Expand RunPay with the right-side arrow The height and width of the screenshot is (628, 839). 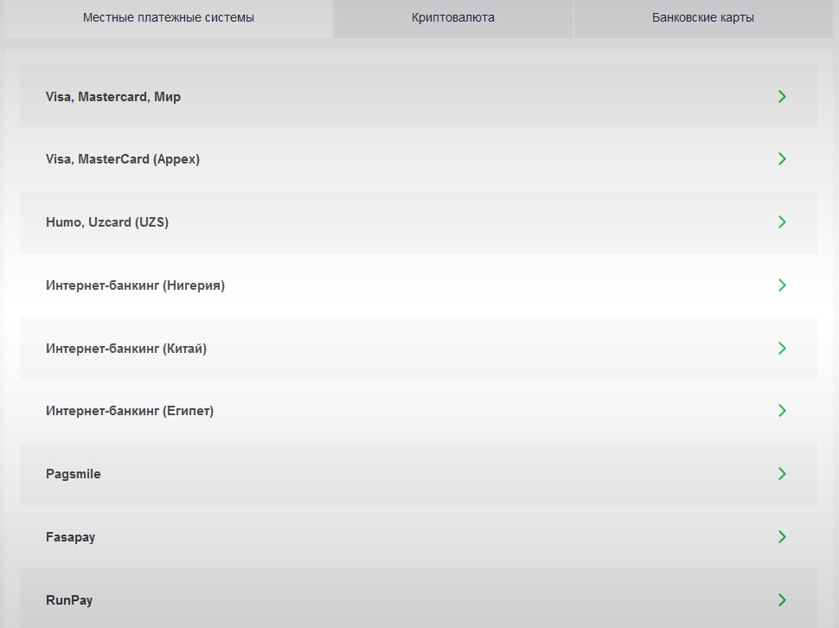pos(782,600)
